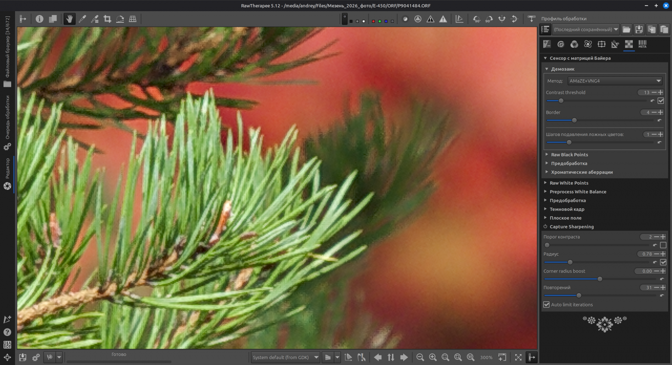Open Очередь обработки tab
Viewport: 672px width, 365px height.
point(7,123)
